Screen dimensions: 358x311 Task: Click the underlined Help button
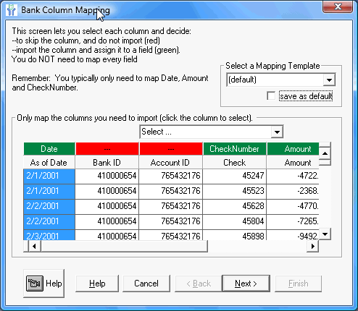click(x=97, y=284)
